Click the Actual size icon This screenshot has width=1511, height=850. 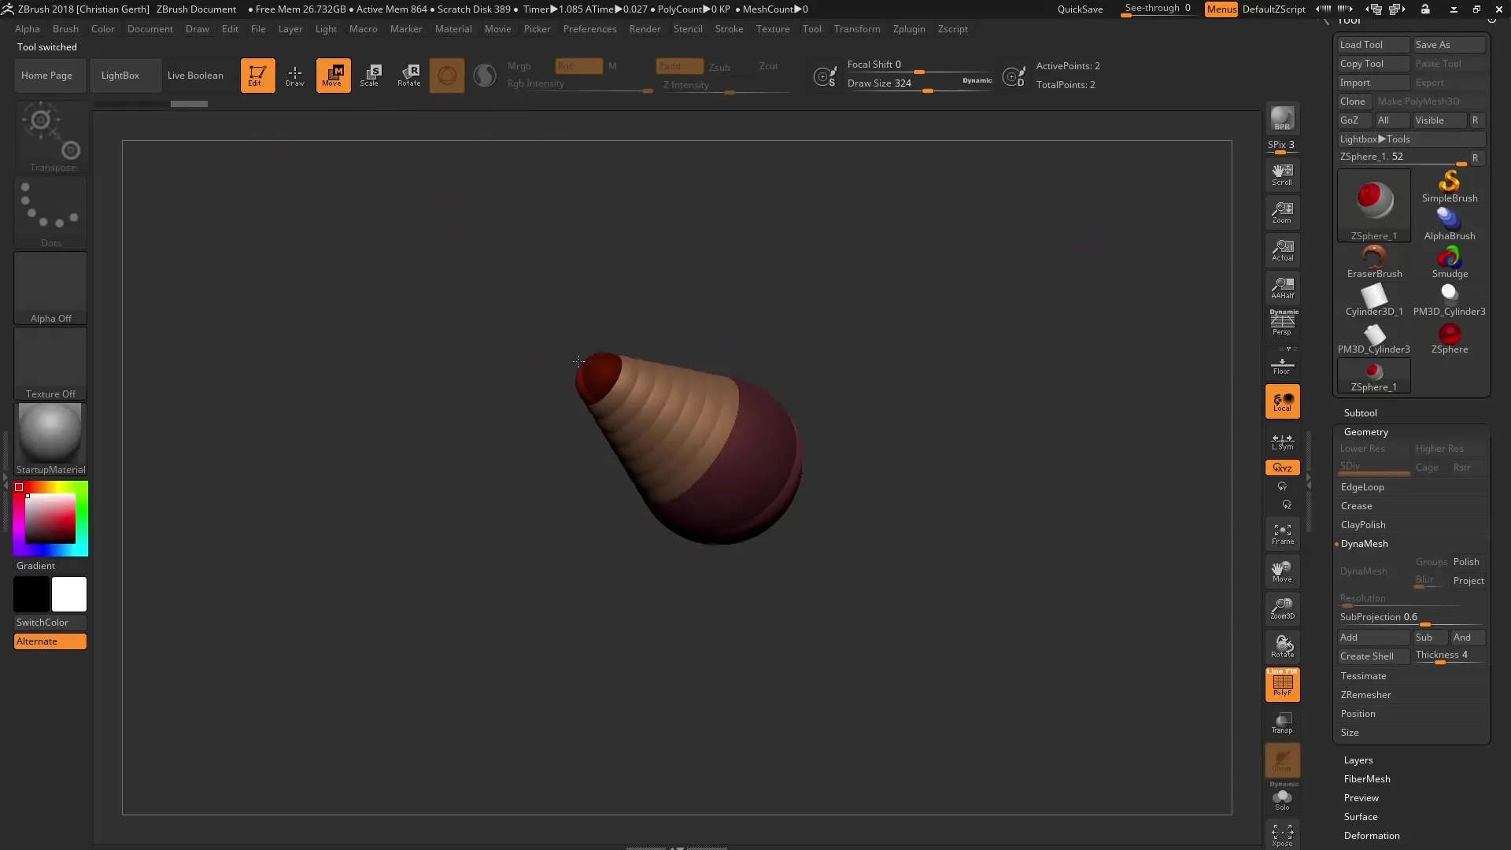pyautogui.click(x=1282, y=250)
